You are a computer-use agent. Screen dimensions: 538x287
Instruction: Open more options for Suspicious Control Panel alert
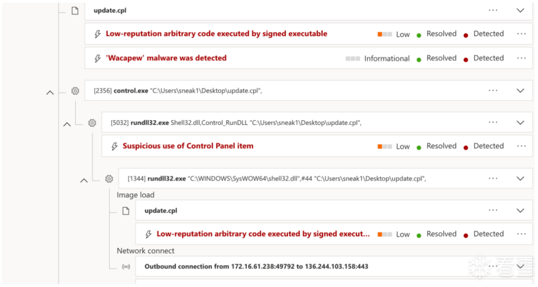pyautogui.click(x=521, y=146)
